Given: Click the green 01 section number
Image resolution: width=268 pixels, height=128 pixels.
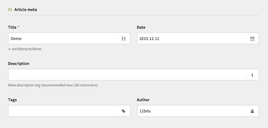Looking at the screenshot, I should click(x=10, y=10).
